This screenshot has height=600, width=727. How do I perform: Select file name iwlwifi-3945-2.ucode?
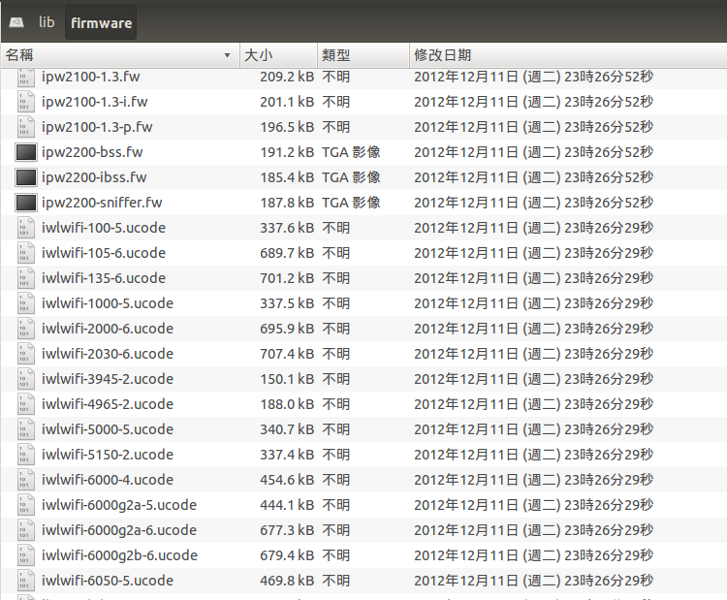(x=108, y=379)
